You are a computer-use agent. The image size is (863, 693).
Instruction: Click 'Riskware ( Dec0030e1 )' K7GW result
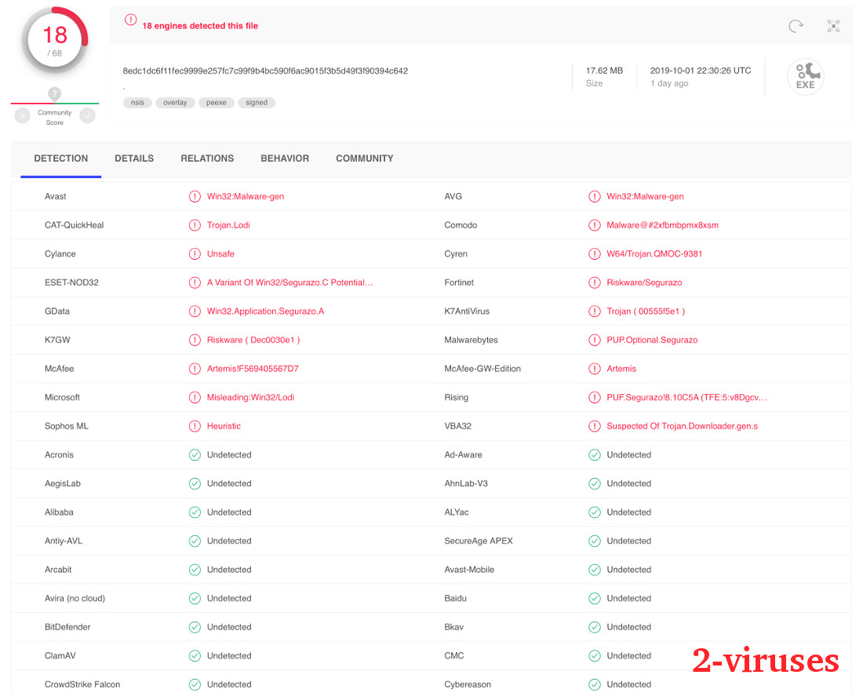pos(253,340)
